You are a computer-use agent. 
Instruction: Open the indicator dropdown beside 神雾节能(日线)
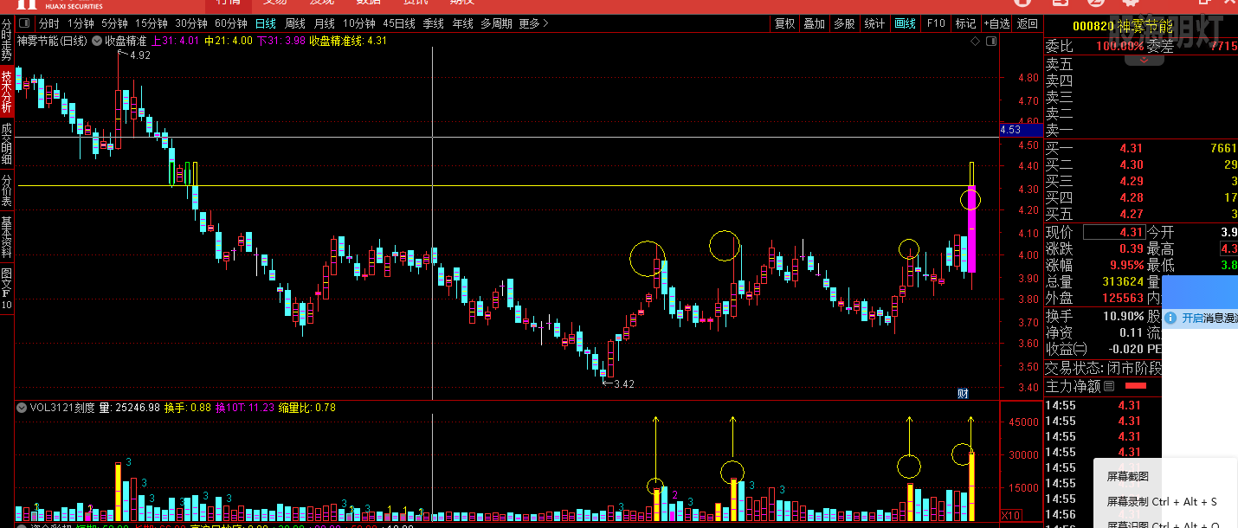coord(97,41)
